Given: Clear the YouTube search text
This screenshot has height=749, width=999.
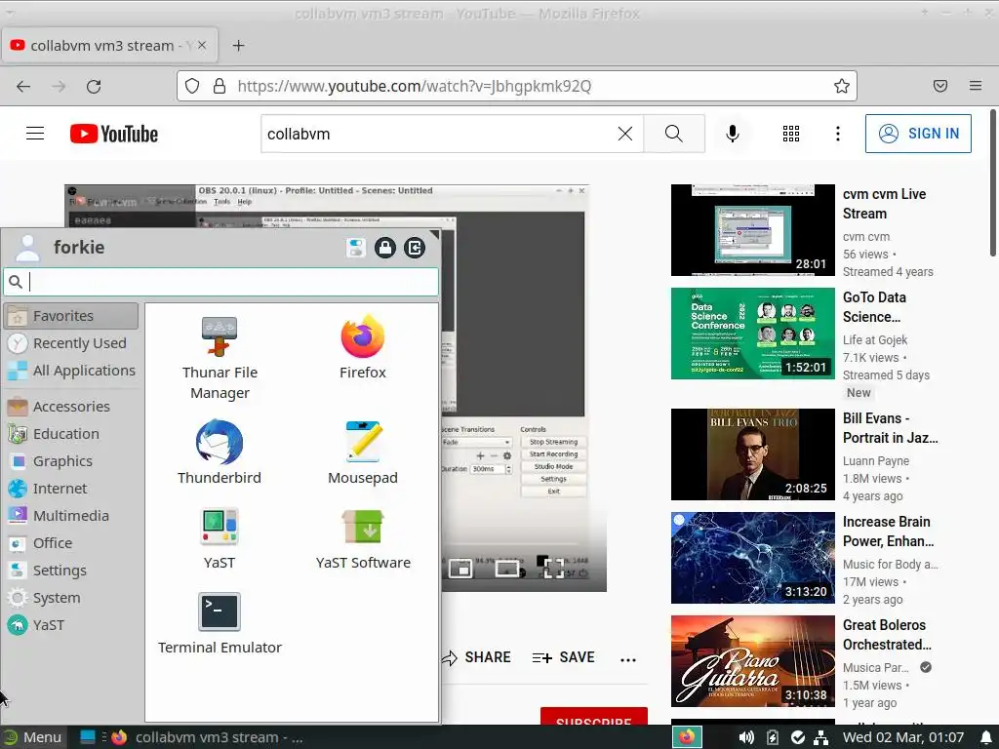Looking at the screenshot, I should tap(625, 134).
